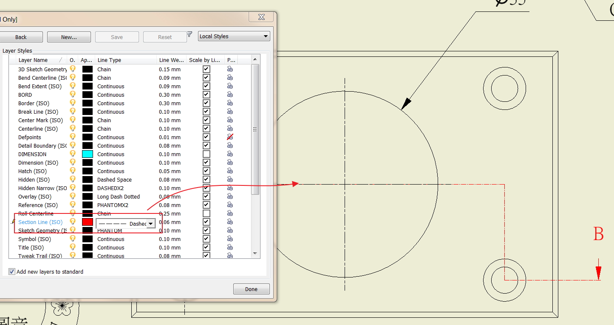The image size is (614, 325).
Task: Click the printer icon for Overlay (ISO)
Action: click(x=229, y=196)
